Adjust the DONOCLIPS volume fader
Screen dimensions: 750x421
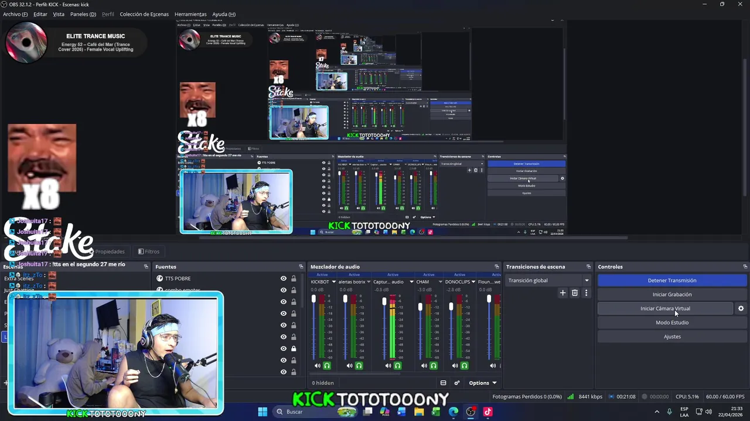pyautogui.click(x=451, y=305)
